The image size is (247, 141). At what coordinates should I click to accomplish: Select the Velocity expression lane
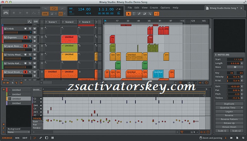[x=37, y=118]
